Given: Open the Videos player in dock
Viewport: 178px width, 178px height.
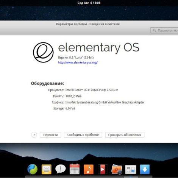Looking at the screenshot, I should point(103,169).
